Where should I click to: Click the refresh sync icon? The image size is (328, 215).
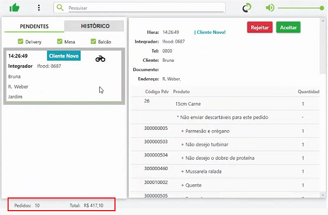[247, 8]
